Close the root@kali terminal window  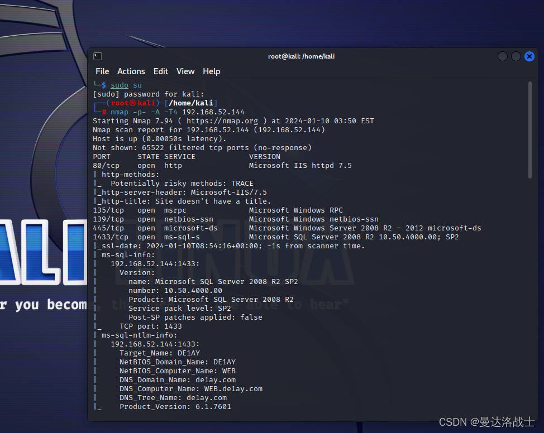point(529,56)
